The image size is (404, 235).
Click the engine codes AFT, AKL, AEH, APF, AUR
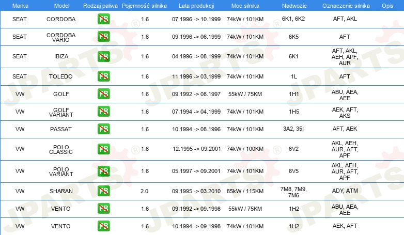point(345,57)
